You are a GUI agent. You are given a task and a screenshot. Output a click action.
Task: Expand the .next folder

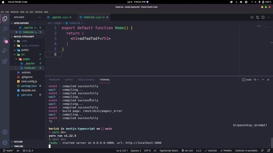pos(24,41)
